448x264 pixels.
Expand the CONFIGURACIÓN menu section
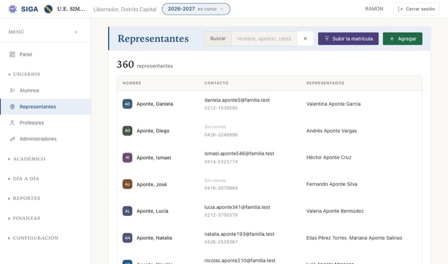(x=33, y=238)
